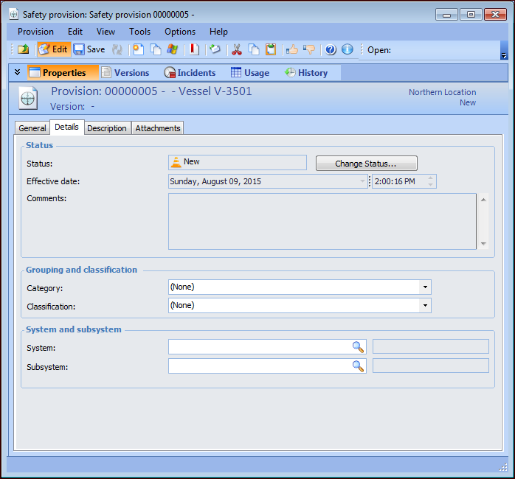
Task: Click into the System input field
Action: [258, 346]
